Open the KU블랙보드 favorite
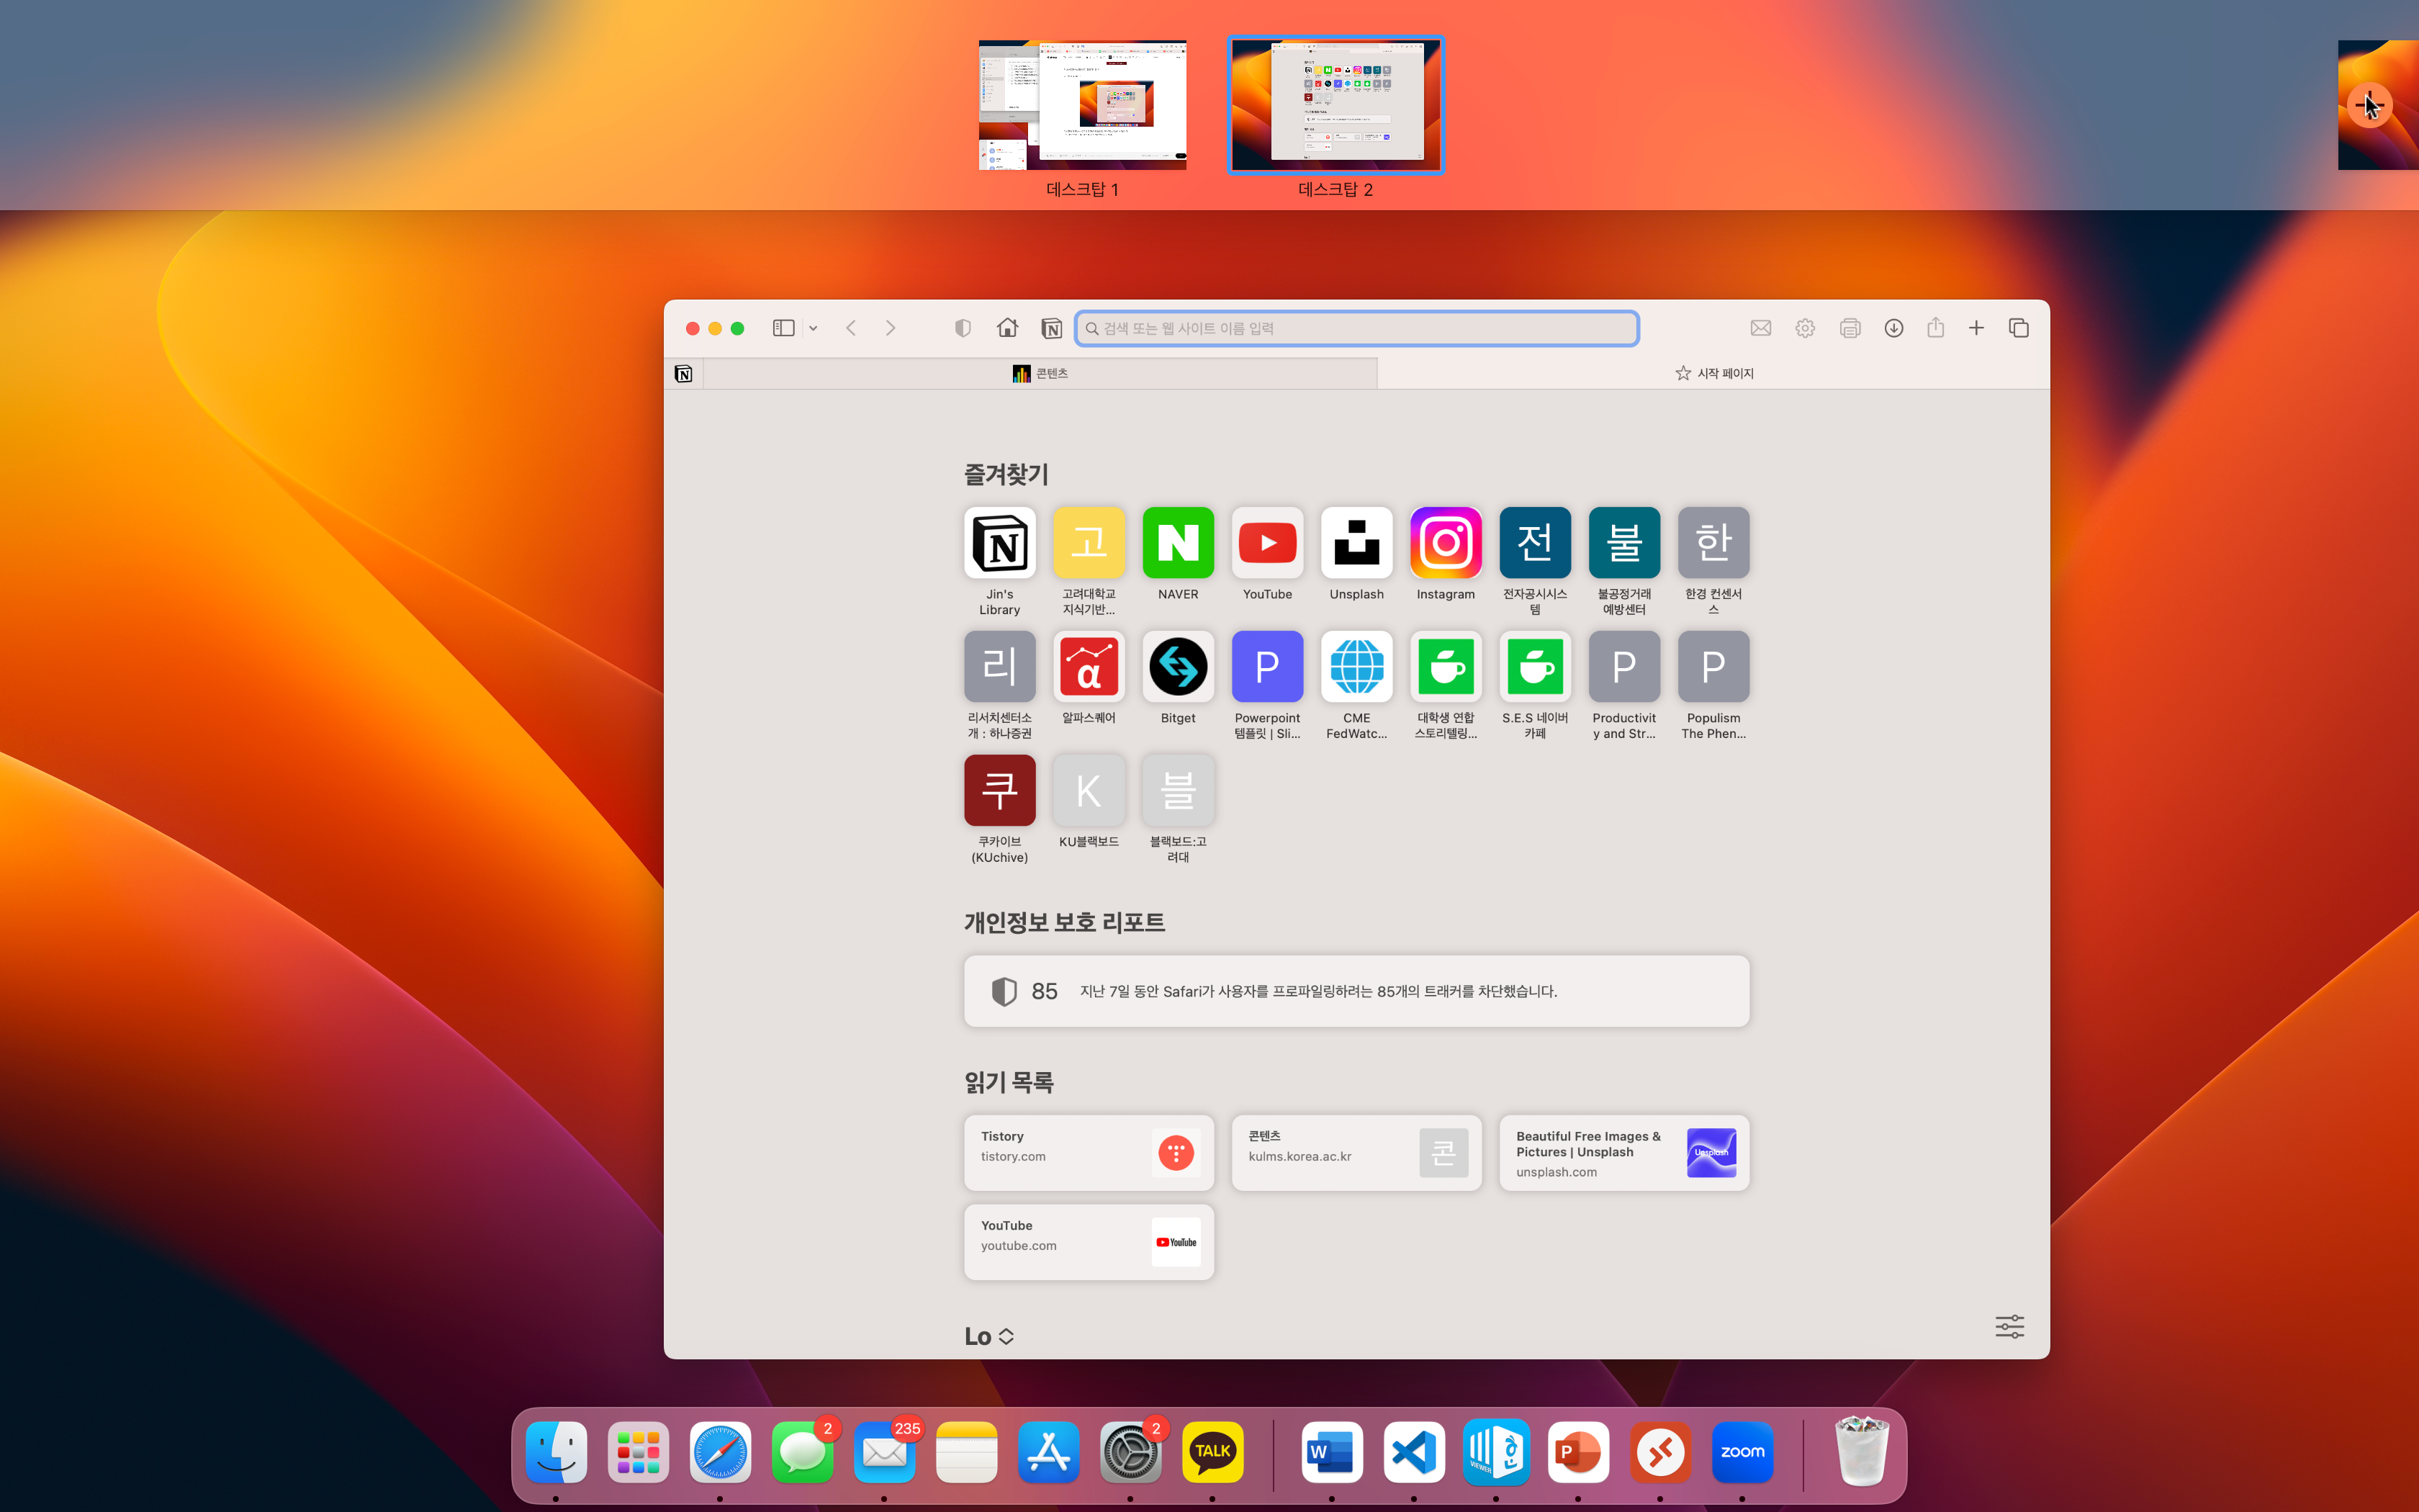The height and width of the screenshot is (1512, 2419). tap(1089, 802)
